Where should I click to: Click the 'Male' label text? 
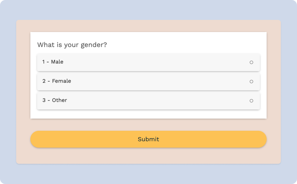tap(57, 62)
